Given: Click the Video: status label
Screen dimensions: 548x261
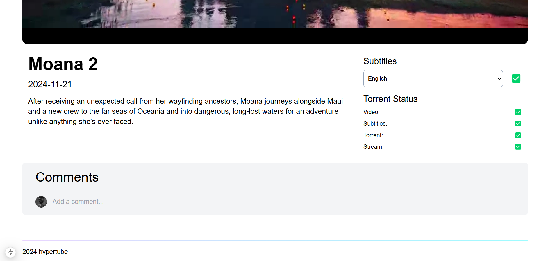Looking at the screenshot, I should 372,112.
